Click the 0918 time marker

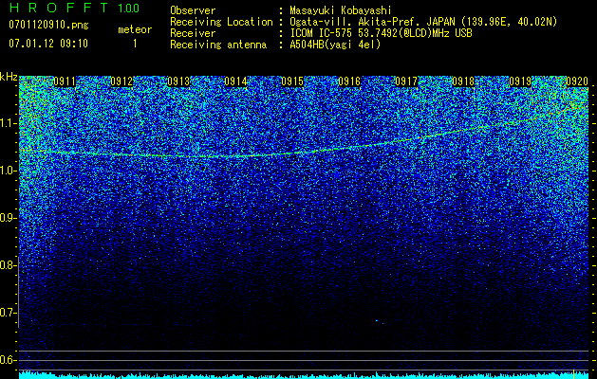[x=463, y=81]
